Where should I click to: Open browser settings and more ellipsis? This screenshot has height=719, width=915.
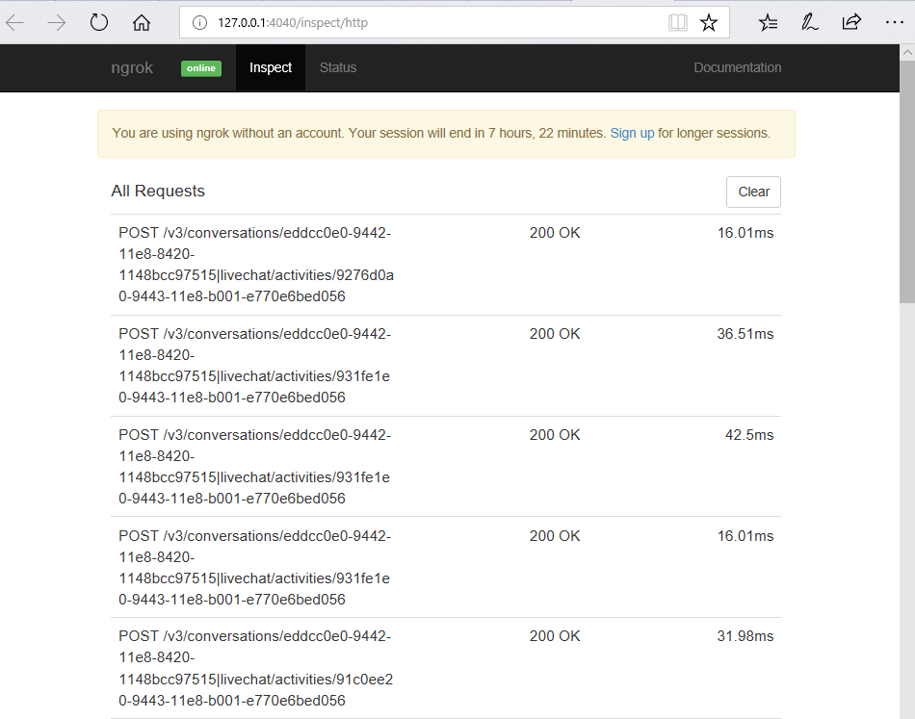coord(894,23)
